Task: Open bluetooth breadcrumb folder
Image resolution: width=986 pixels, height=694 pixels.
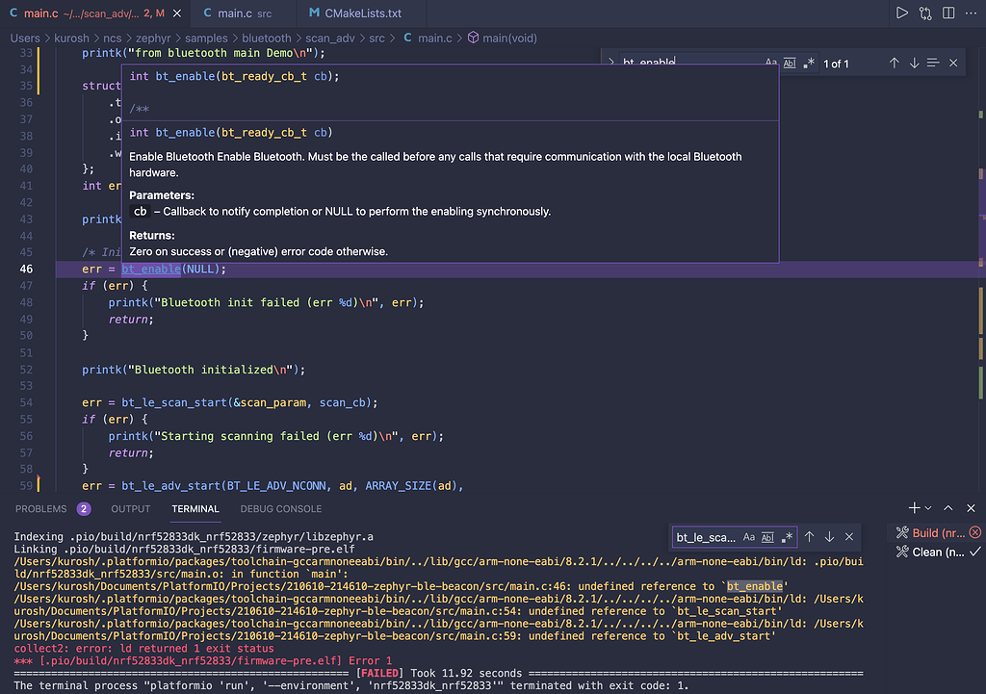Action: click(267, 39)
